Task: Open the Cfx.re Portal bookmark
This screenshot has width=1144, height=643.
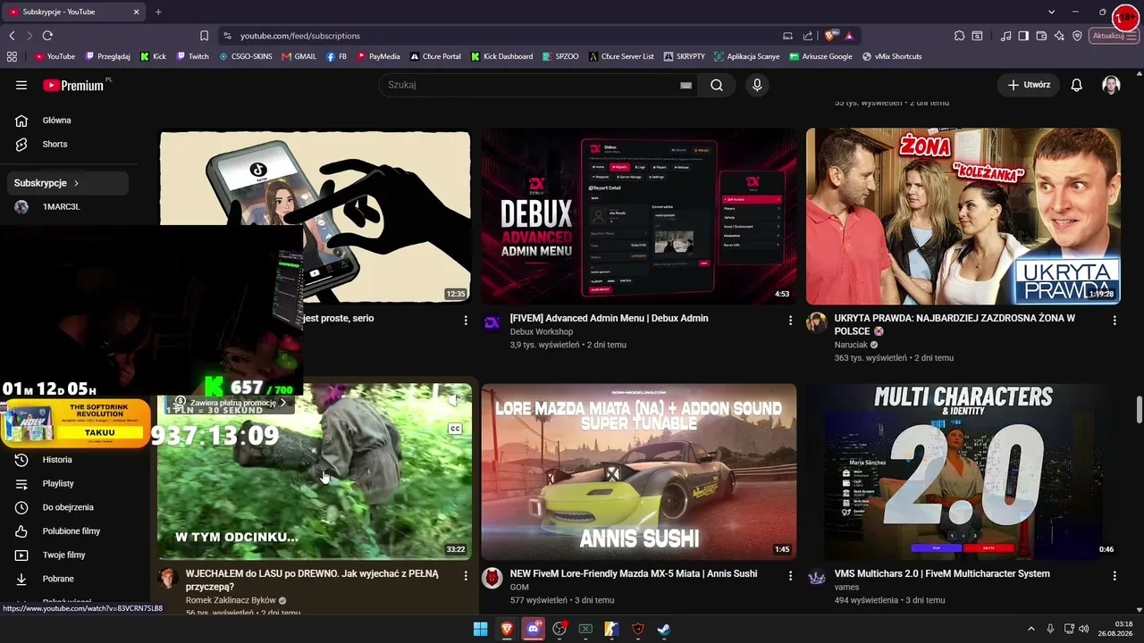Action: click(x=436, y=56)
